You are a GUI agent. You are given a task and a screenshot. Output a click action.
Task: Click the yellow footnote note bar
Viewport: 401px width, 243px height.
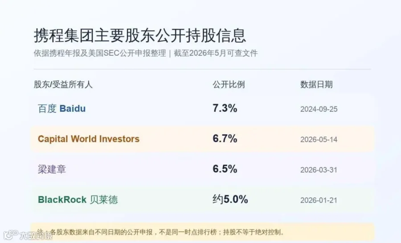[x=203, y=232]
